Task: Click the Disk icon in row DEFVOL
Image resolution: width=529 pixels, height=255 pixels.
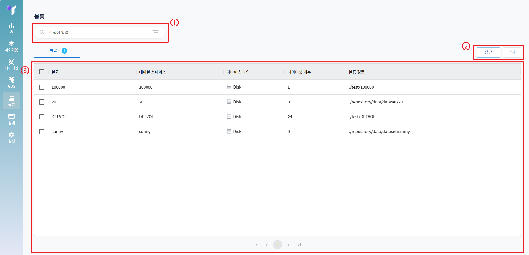Action: tap(229, 117)
